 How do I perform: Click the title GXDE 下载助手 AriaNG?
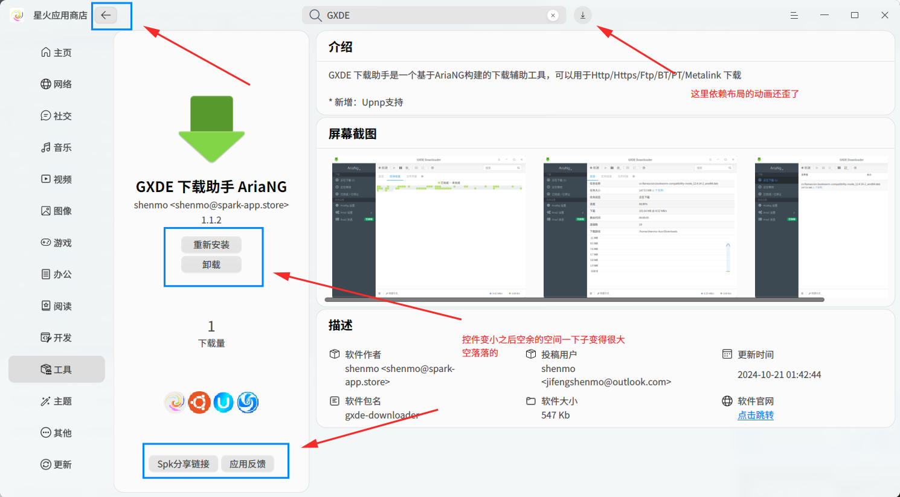211,187
